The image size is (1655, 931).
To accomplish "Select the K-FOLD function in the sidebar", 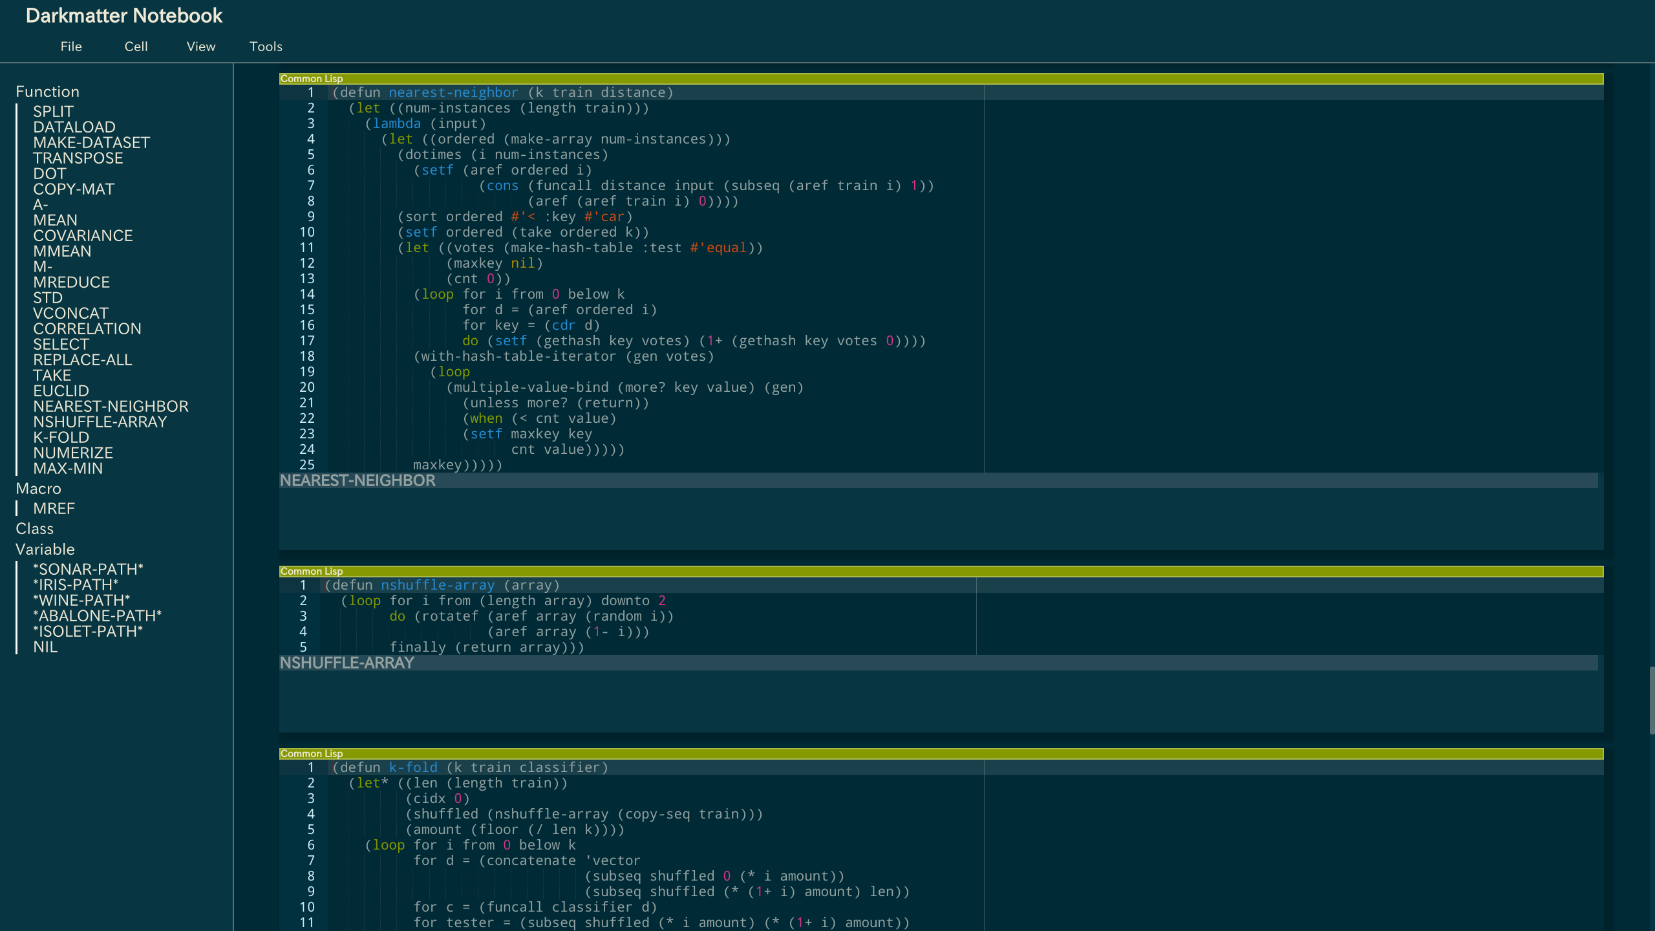I will coord(61,437).
